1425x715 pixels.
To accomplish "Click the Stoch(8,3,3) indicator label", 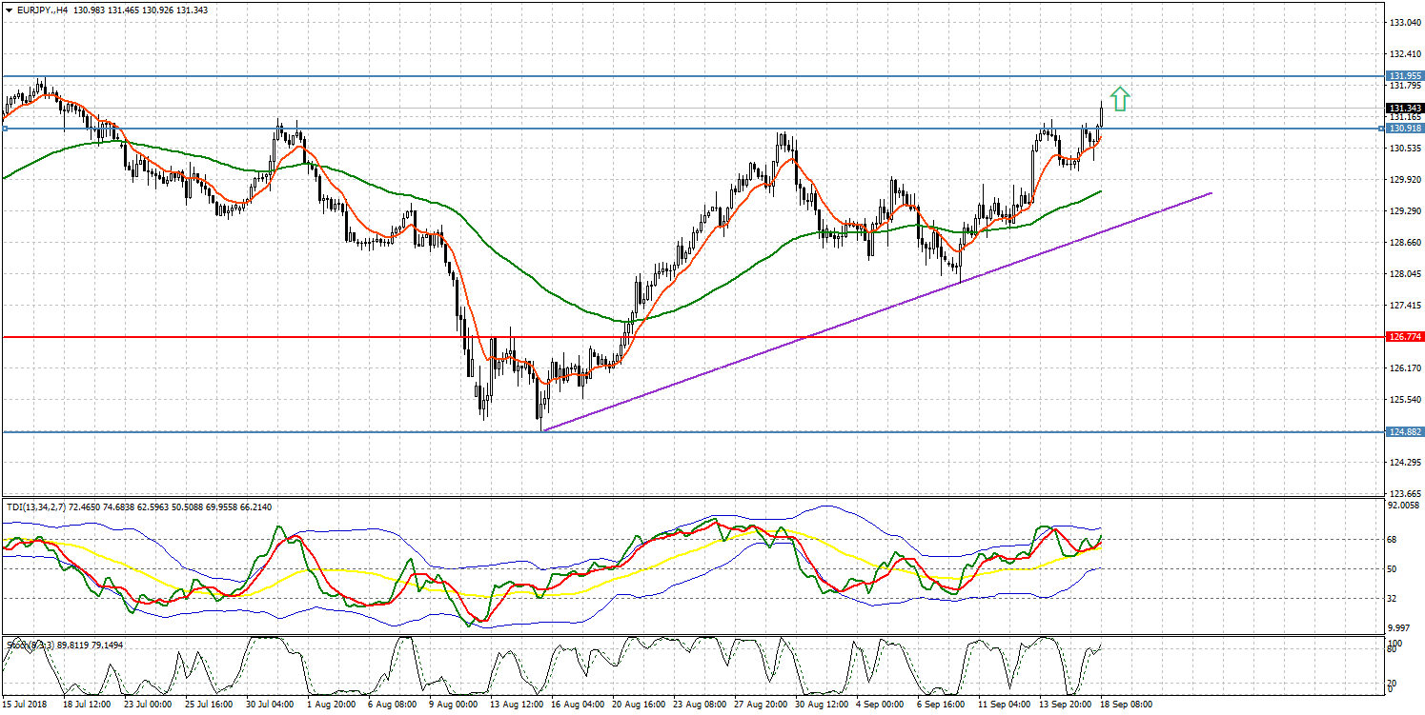I will [29, 645].
